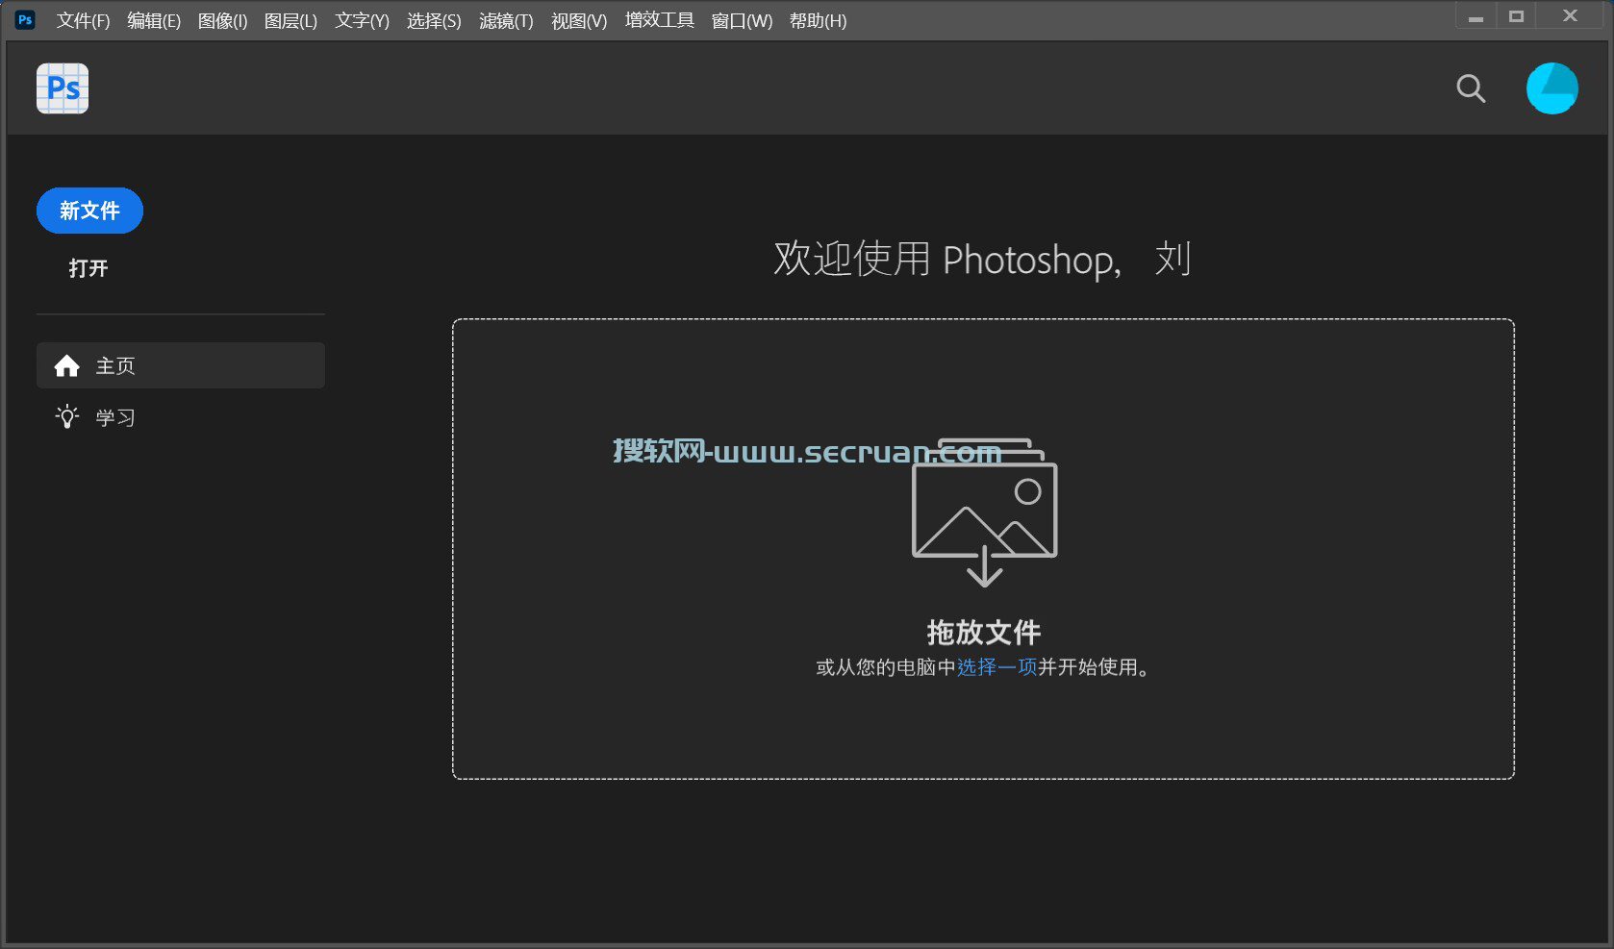Click the home icon beside 主页

[x=66, y=365]
